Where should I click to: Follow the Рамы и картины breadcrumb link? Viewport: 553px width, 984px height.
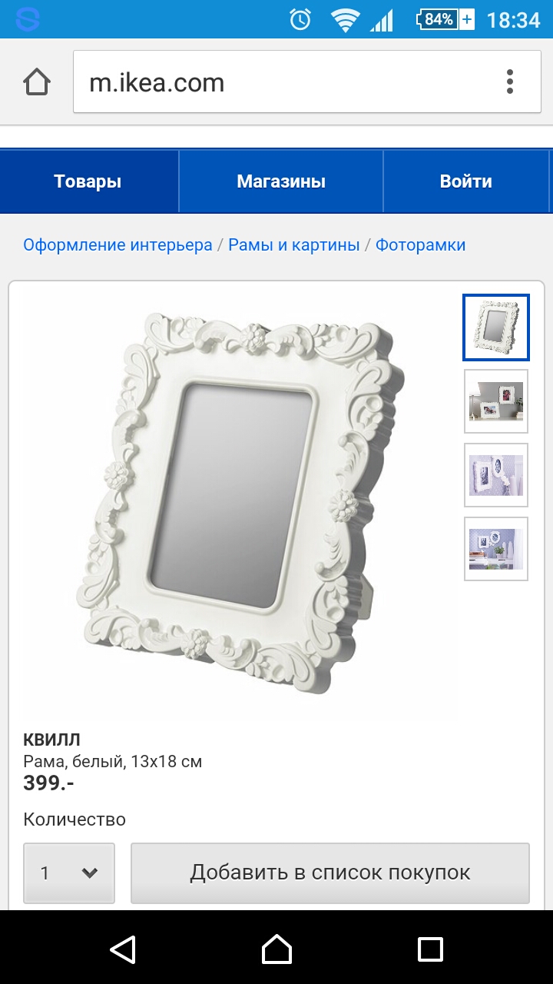click(294, 245)
